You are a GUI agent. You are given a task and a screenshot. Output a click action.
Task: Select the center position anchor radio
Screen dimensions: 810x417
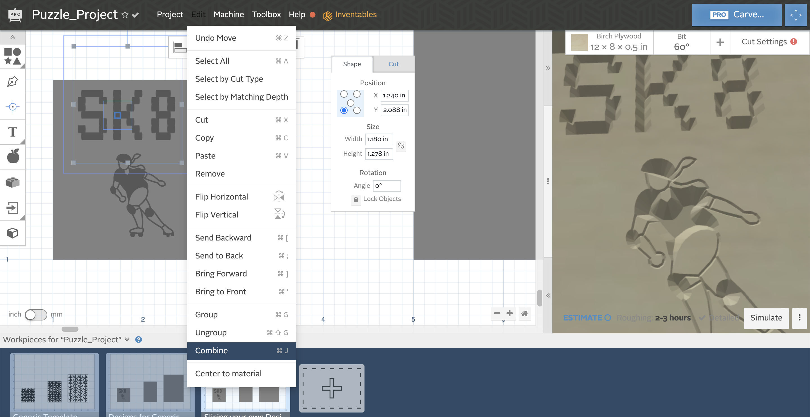pos(351,103)
